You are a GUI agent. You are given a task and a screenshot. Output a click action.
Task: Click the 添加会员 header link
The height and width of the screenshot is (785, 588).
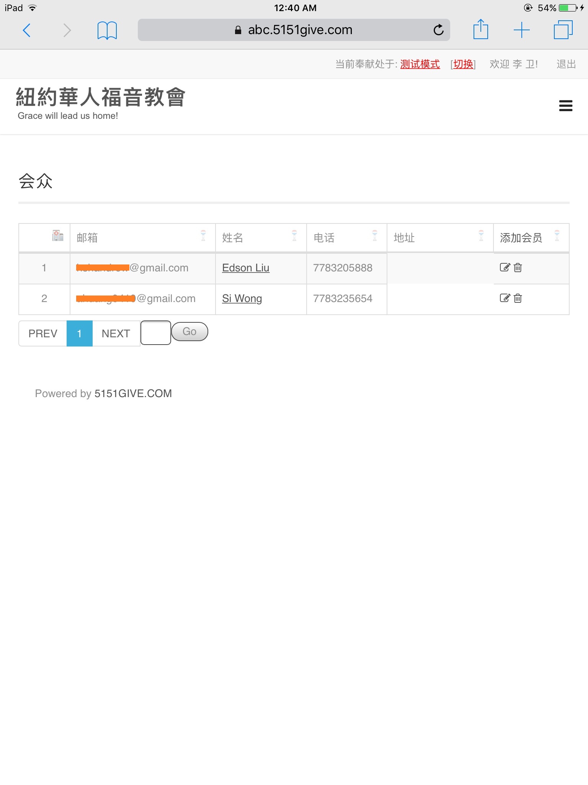[x=521, y=238]
